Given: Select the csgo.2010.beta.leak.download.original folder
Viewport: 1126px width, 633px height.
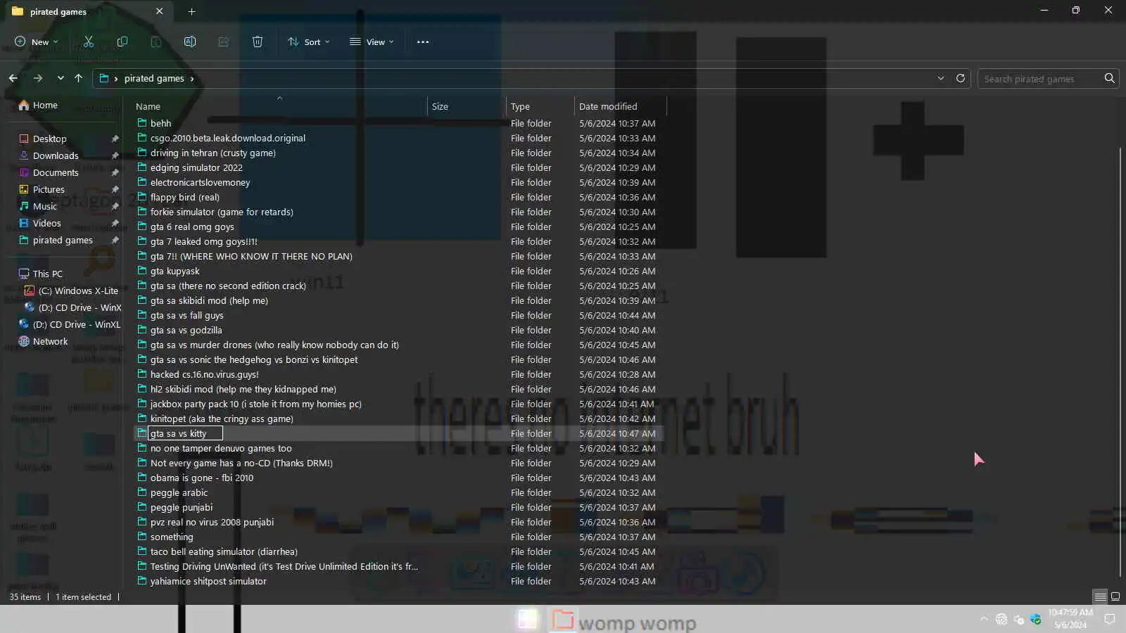Looking at the screenshot, I should 228,138.
